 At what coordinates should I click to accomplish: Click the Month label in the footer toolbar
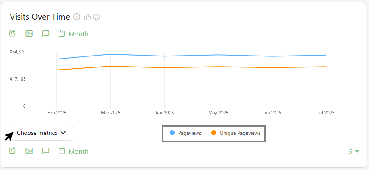coord(78,151)
